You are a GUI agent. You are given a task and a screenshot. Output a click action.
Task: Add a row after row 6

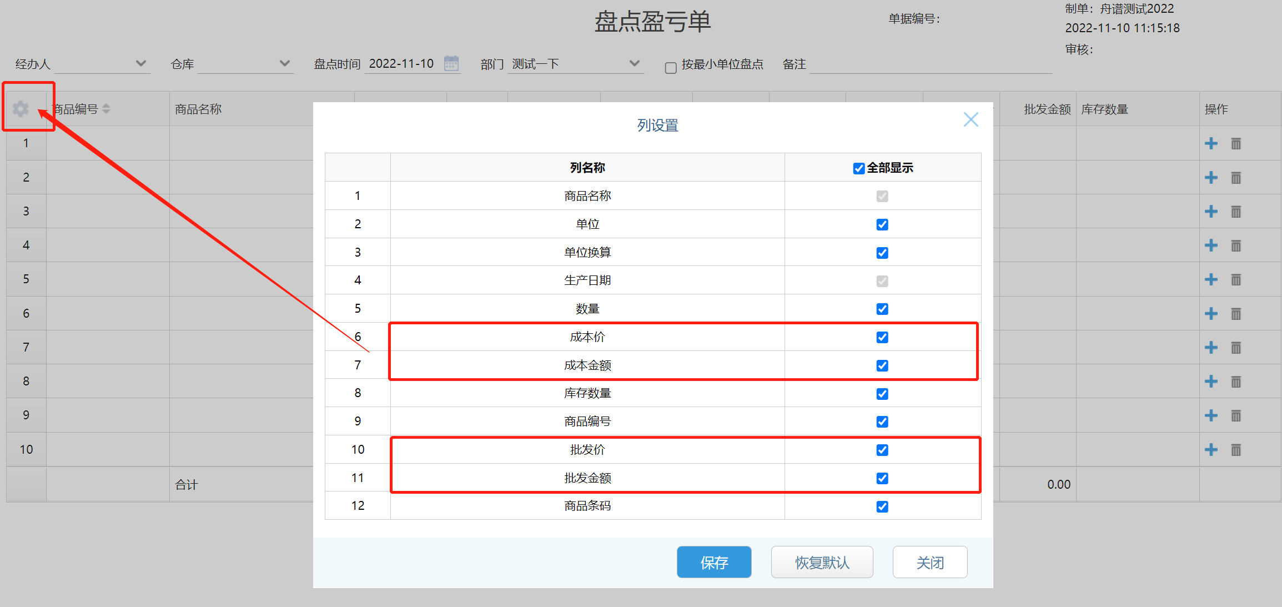1211,314
